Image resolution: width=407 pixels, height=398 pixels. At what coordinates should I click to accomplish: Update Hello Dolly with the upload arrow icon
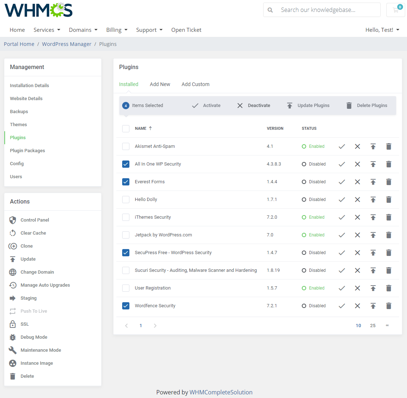[x=373, y=199]
